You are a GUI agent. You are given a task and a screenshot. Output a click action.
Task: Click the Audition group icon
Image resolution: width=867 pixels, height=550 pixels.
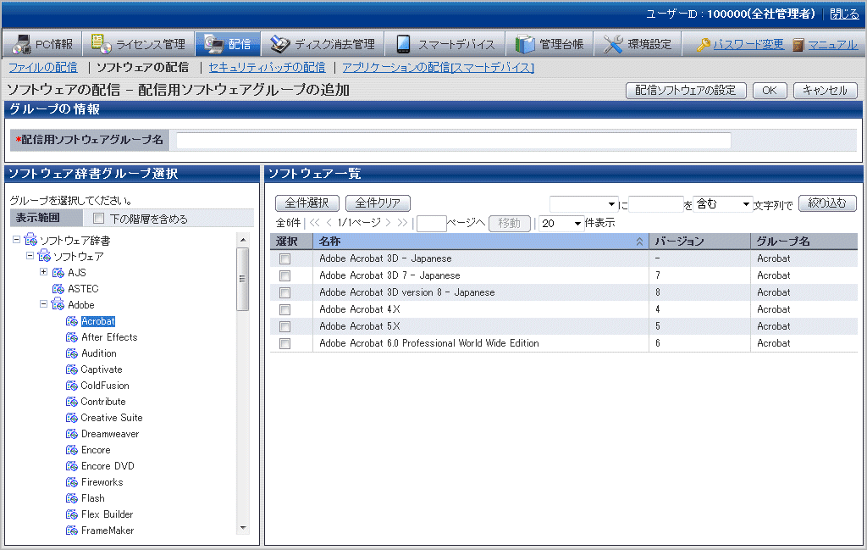click(72, 353)
